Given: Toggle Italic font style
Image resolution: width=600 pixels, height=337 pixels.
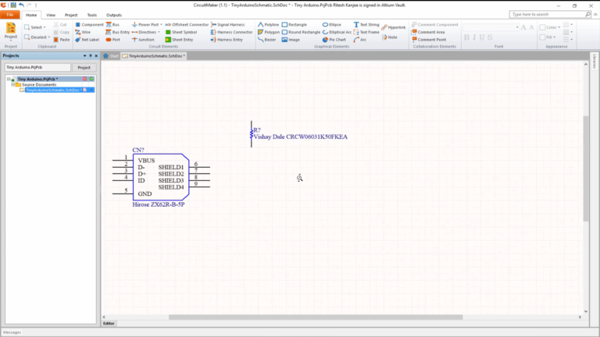Looking at the screenshot, I should [474, 37].
